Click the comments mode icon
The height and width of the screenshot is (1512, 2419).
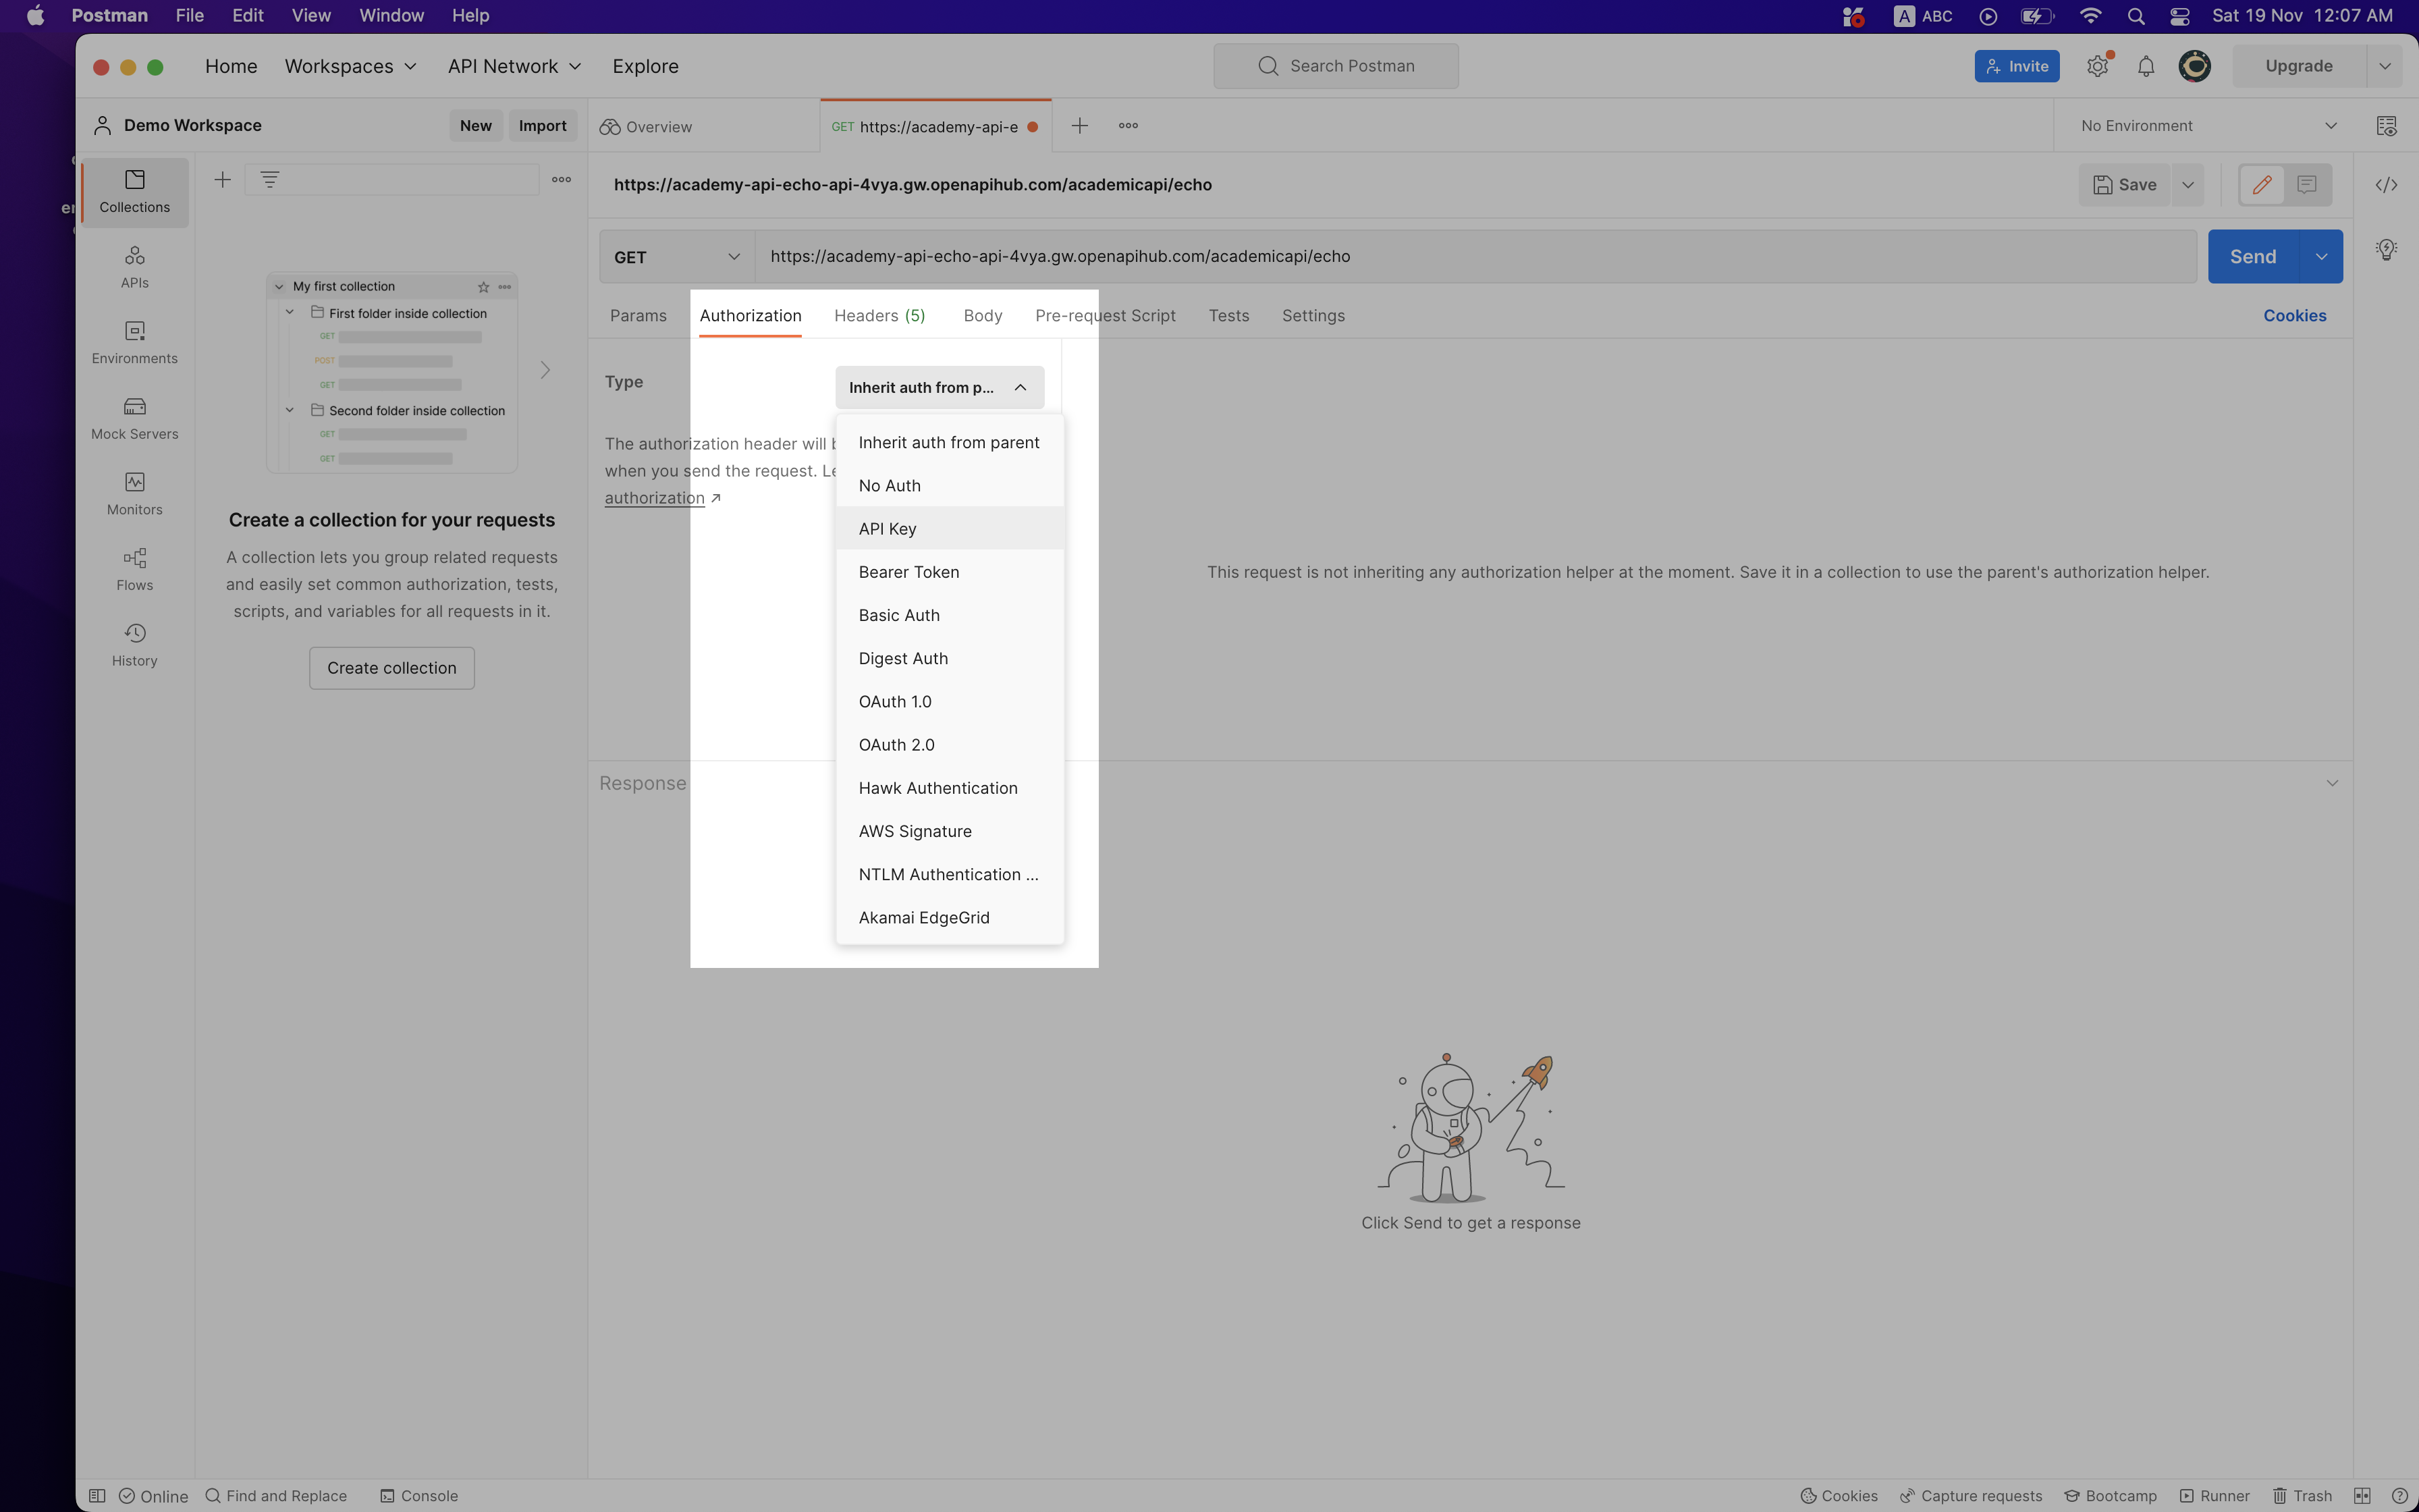pos(2307,185)
